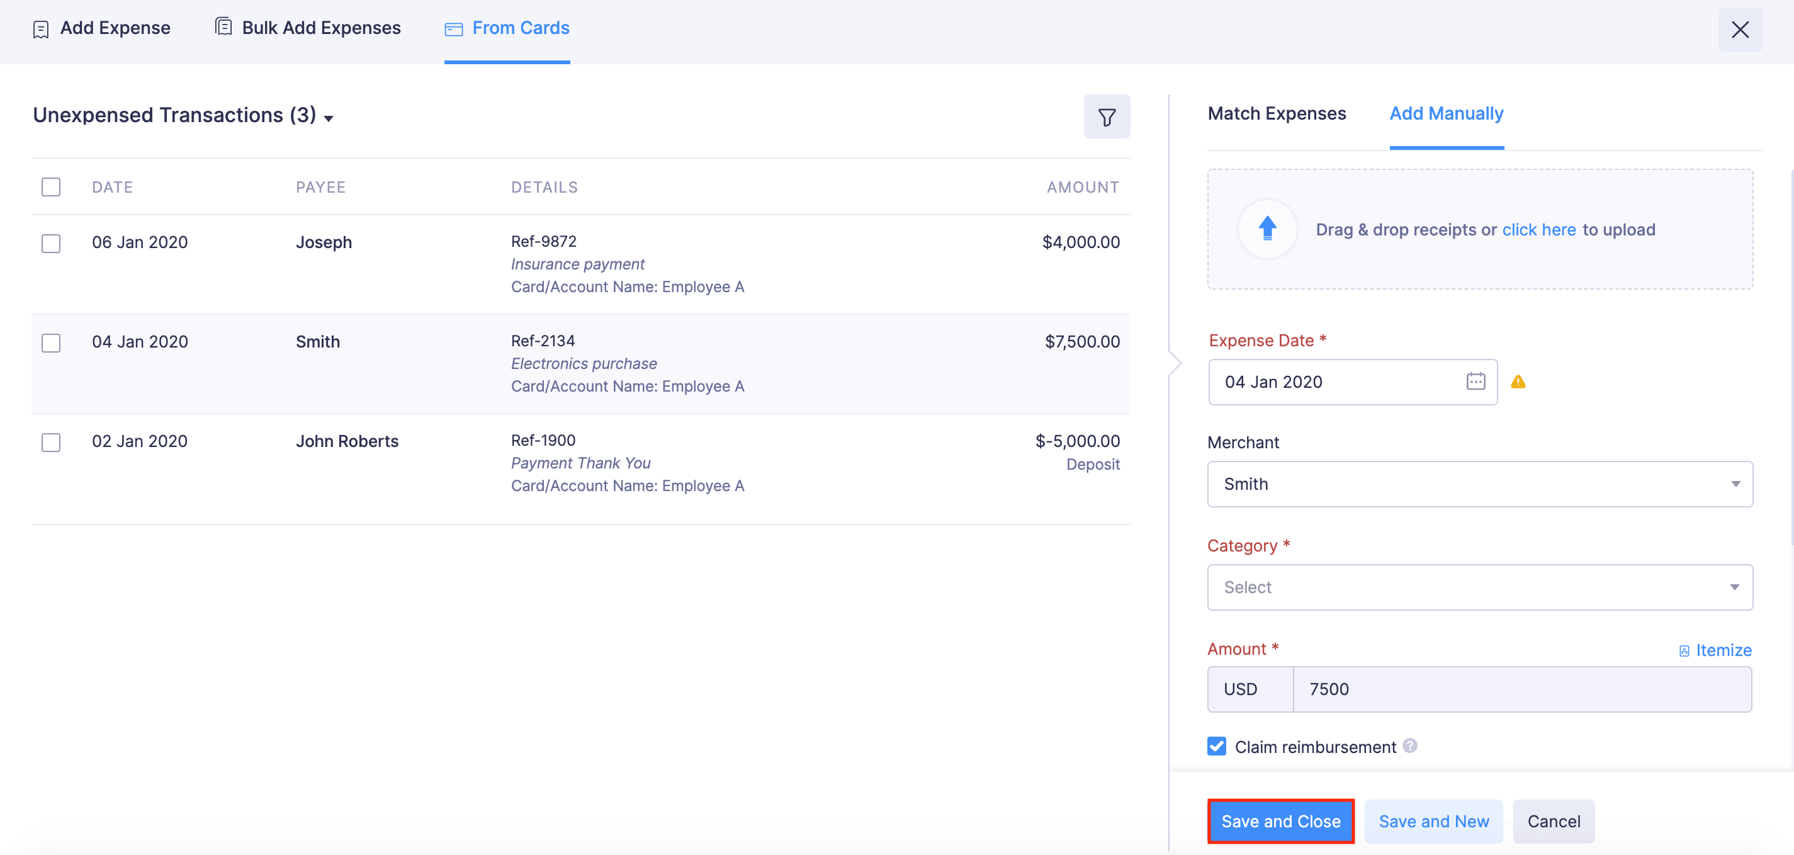Viewport: 1794px width, 855px height.
Task: Switch to the Match Expenses tab
Action: [x=1277, y=113]
